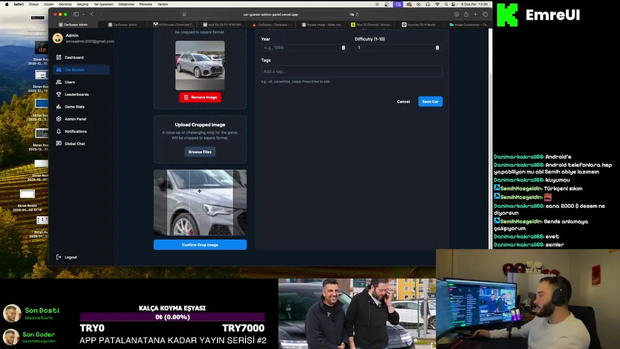Image resolution: width=620 pixels, height=349 pixels.
Task: Click the Game Stats chart icon
Action: pyautogui.click(x=59, y=107)
